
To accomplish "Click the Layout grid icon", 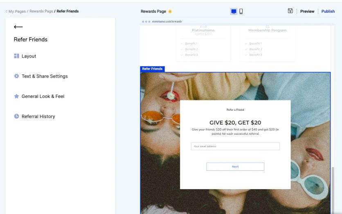I will (17, 56).
